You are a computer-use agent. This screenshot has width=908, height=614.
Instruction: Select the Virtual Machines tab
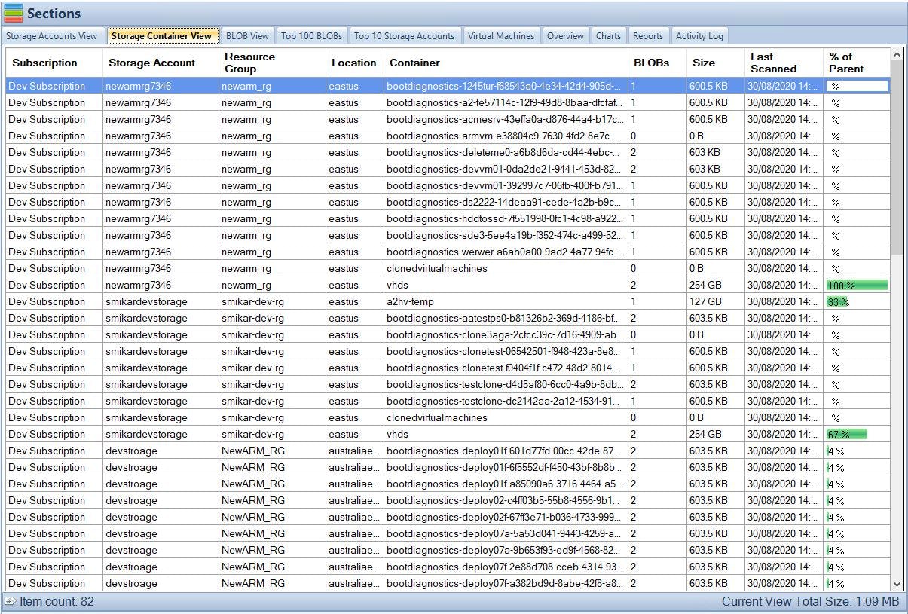coord(501,35)
